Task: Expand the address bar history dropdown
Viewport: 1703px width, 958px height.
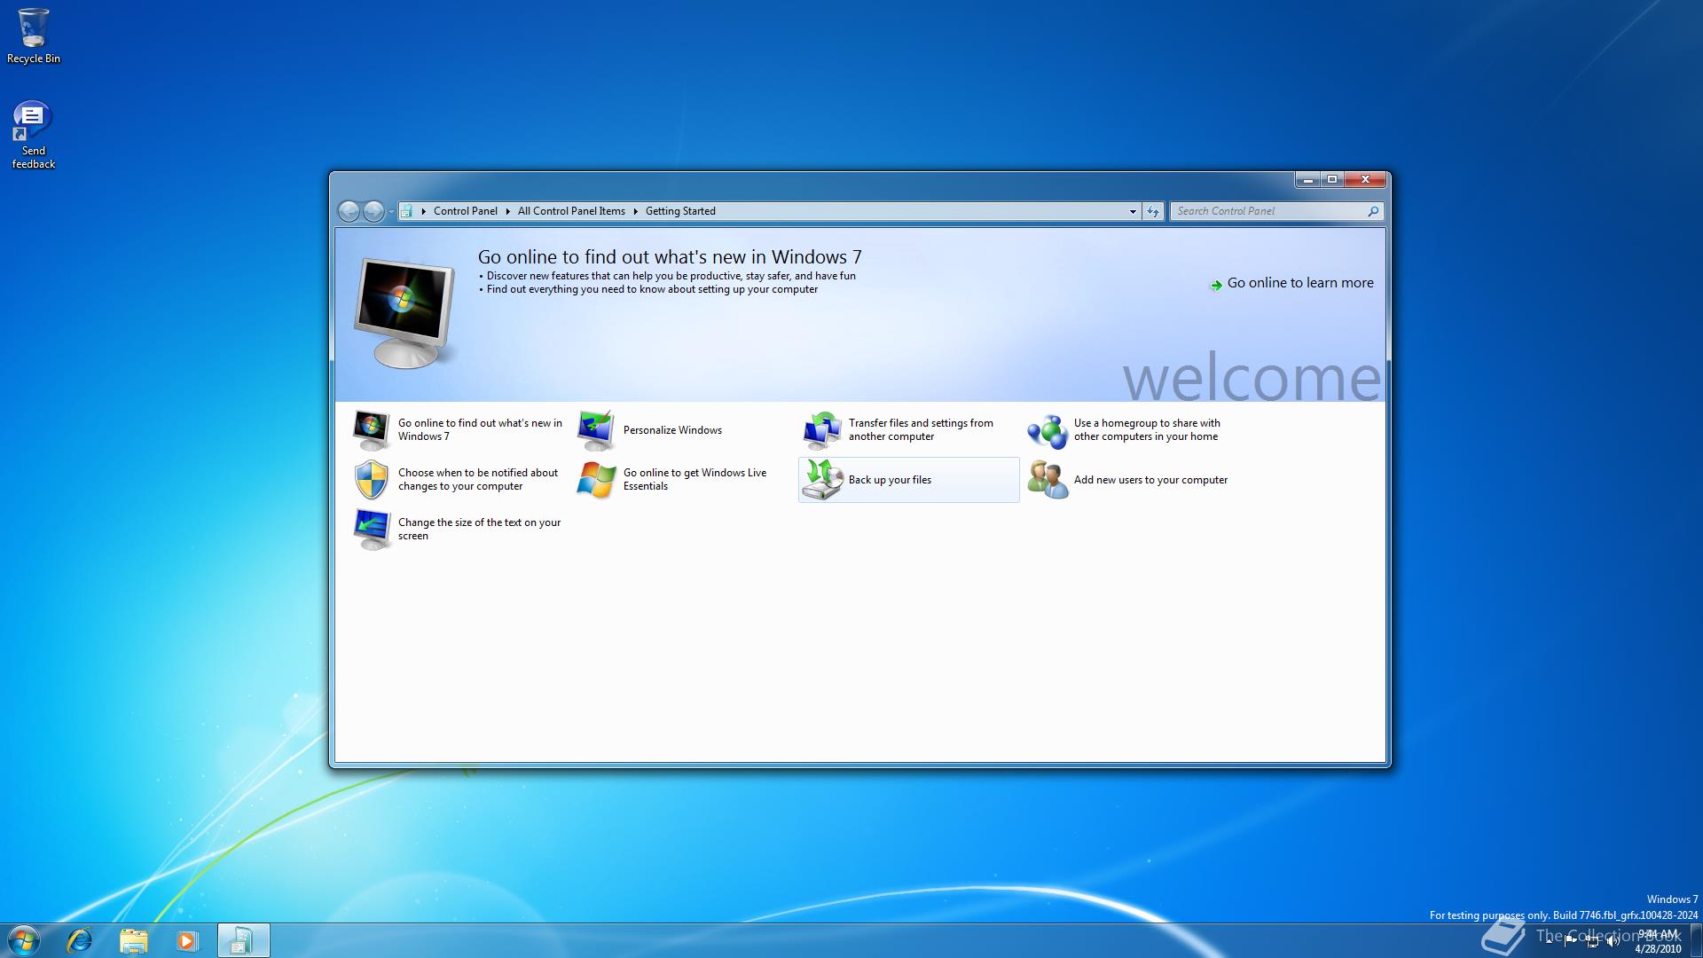Action: click(1133, 211)
